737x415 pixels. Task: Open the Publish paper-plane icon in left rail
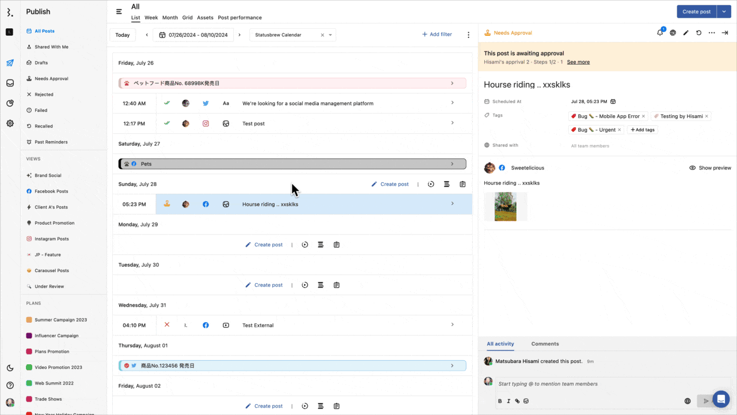point(10,63)
